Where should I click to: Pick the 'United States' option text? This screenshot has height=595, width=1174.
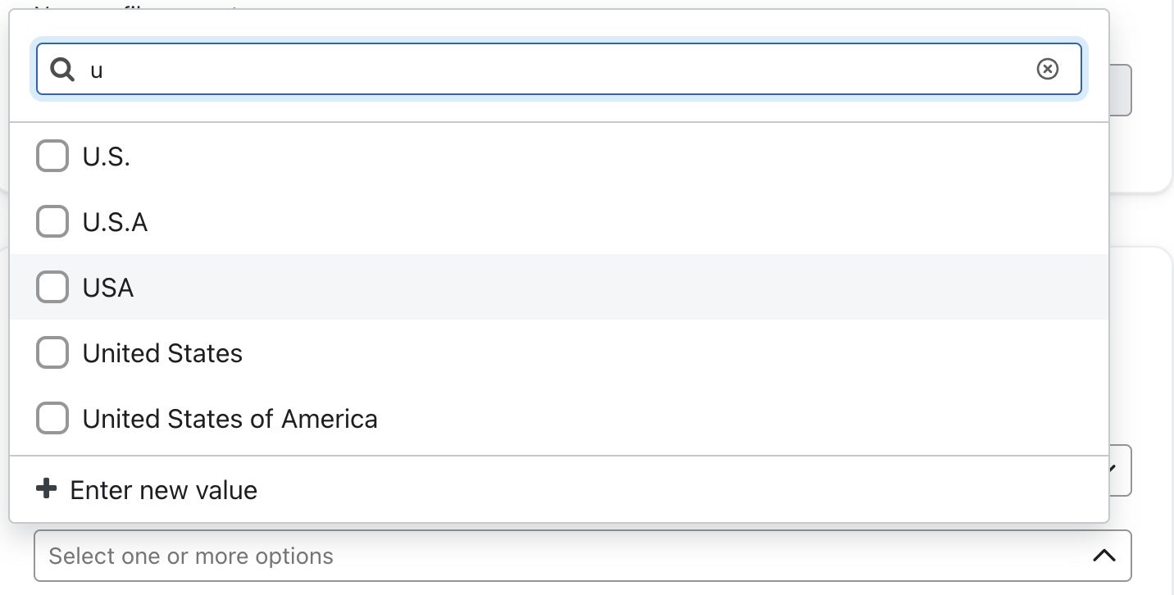tap(162, 353)
